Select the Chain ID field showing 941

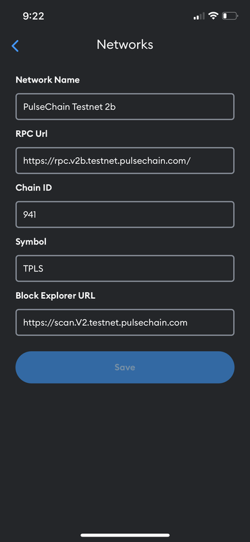click(125, 214)
